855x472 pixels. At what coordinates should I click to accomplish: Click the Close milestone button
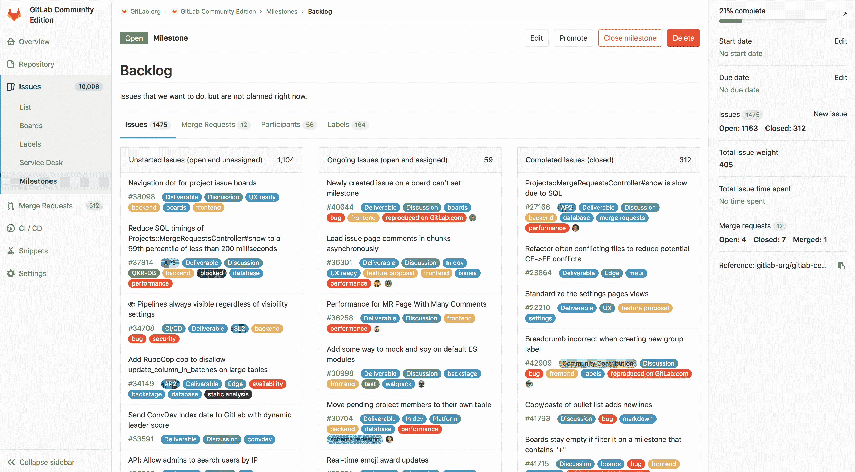pyautogui.click(x=630, y=38)
